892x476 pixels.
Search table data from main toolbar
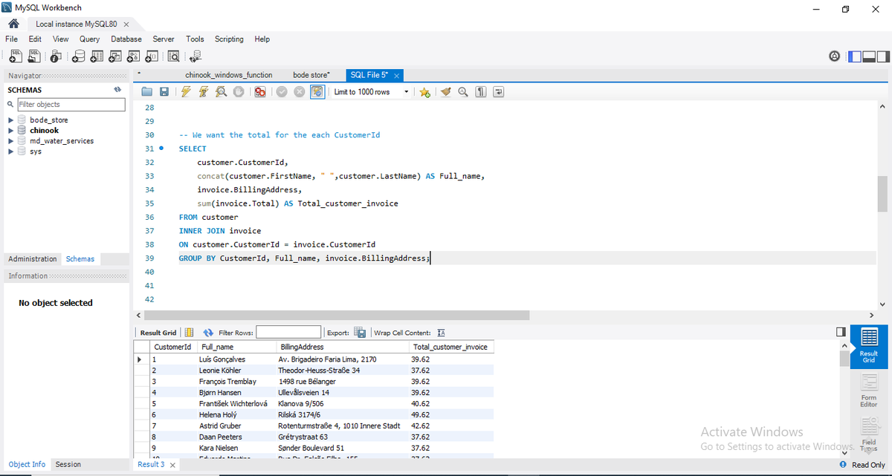173,56
